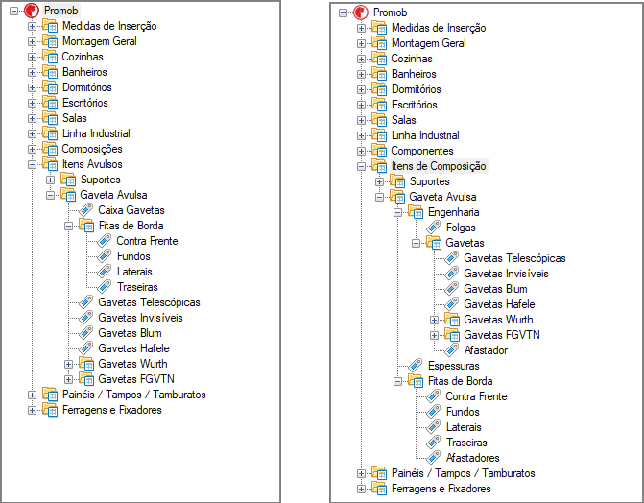Select Montagem Geral in left tree
The width and height of the screenshot is (644, 503).
(x=100, y=41)
